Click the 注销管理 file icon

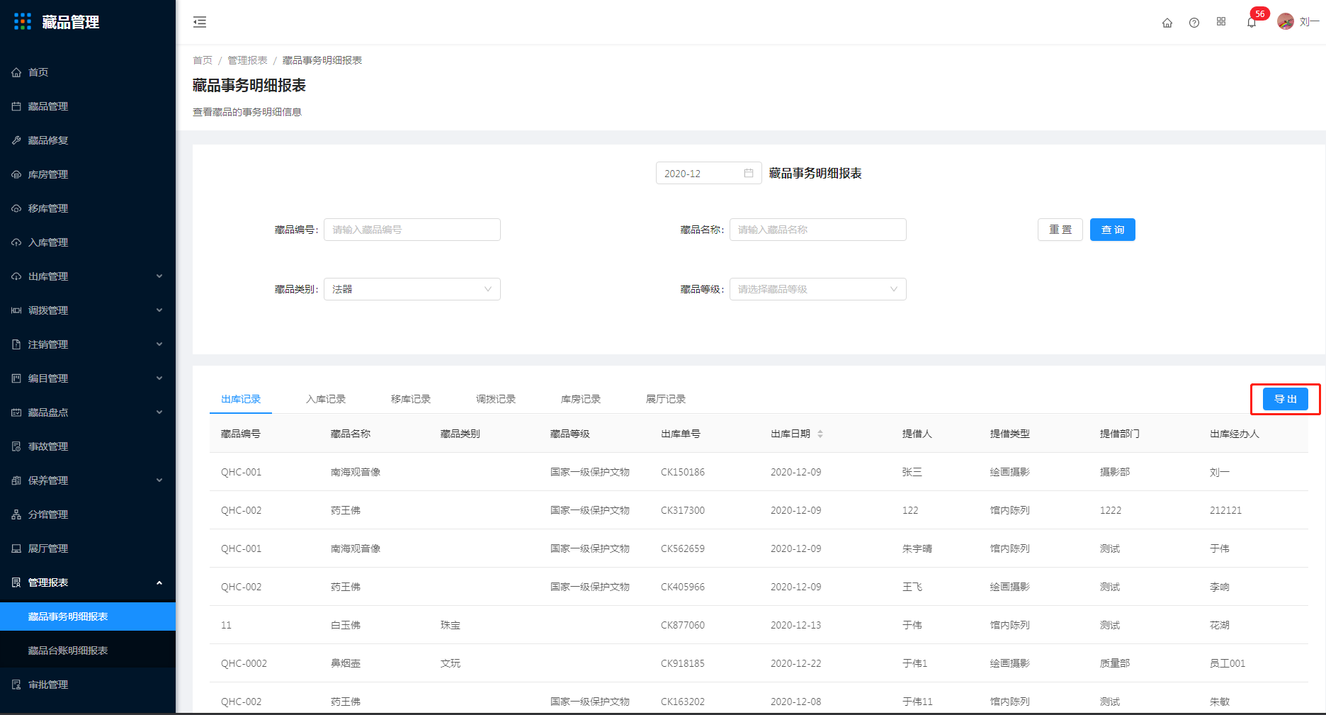click(x=16, y=344)
